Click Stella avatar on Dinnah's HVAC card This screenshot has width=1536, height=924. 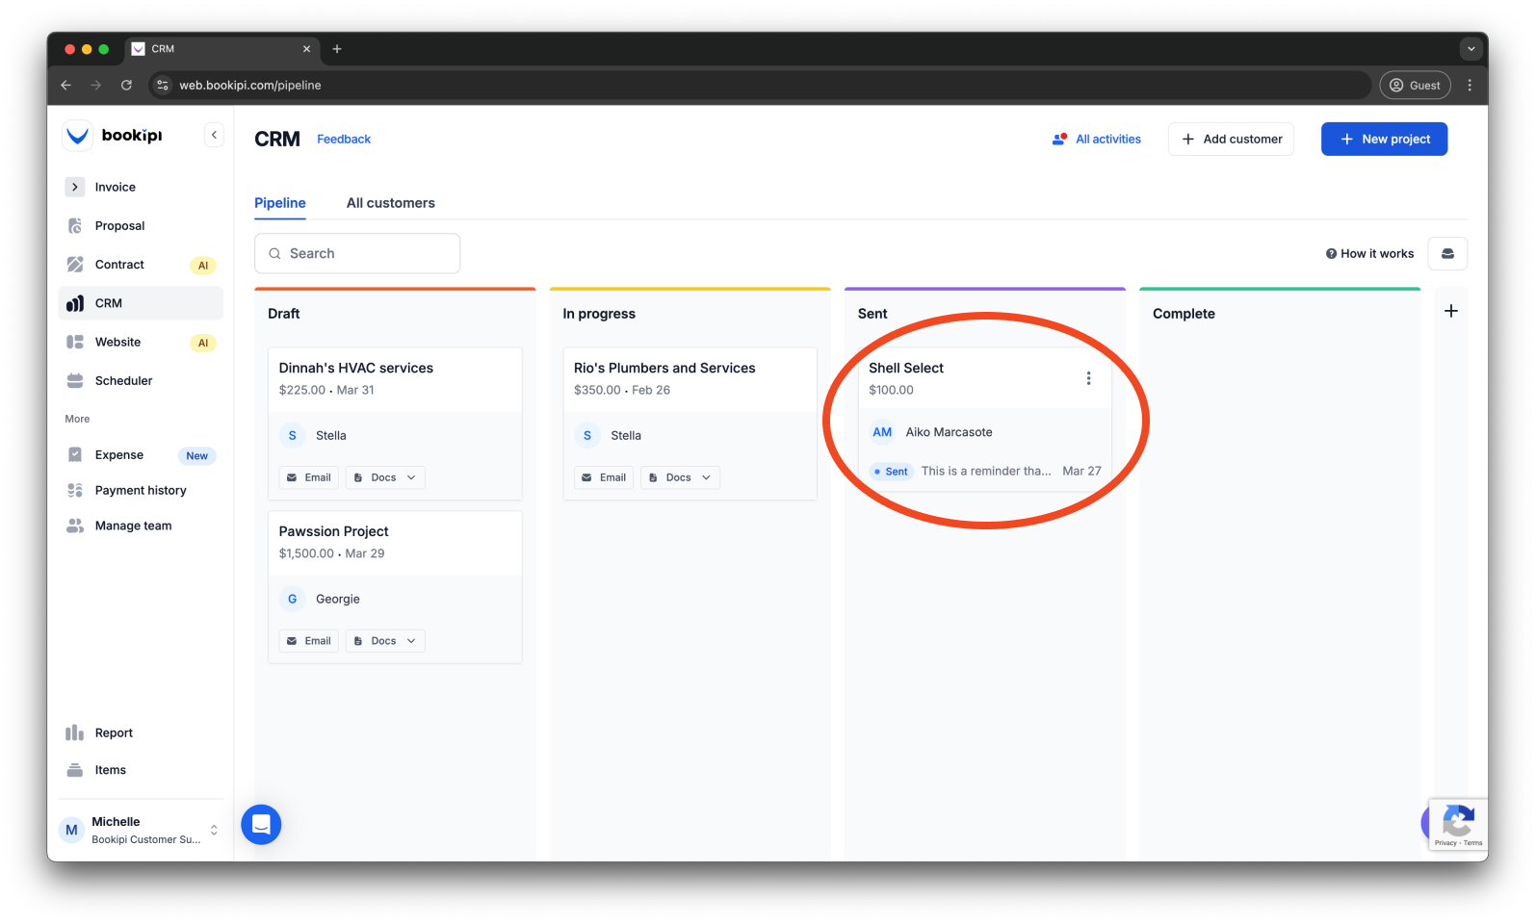click(293, 436)
